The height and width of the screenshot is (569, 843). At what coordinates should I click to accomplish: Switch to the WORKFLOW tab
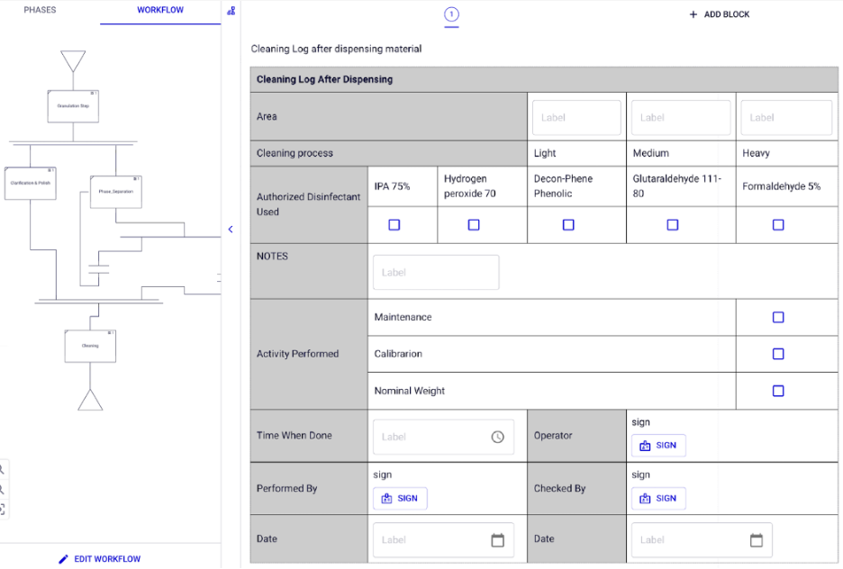point(160,10)
